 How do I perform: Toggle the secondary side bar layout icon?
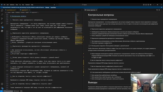coord(148,5)
